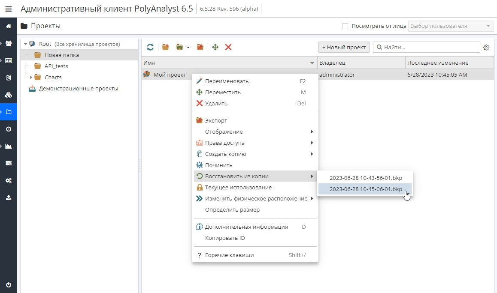
Task: Choose Экспорт from context menu
Action: click(255, 120)
